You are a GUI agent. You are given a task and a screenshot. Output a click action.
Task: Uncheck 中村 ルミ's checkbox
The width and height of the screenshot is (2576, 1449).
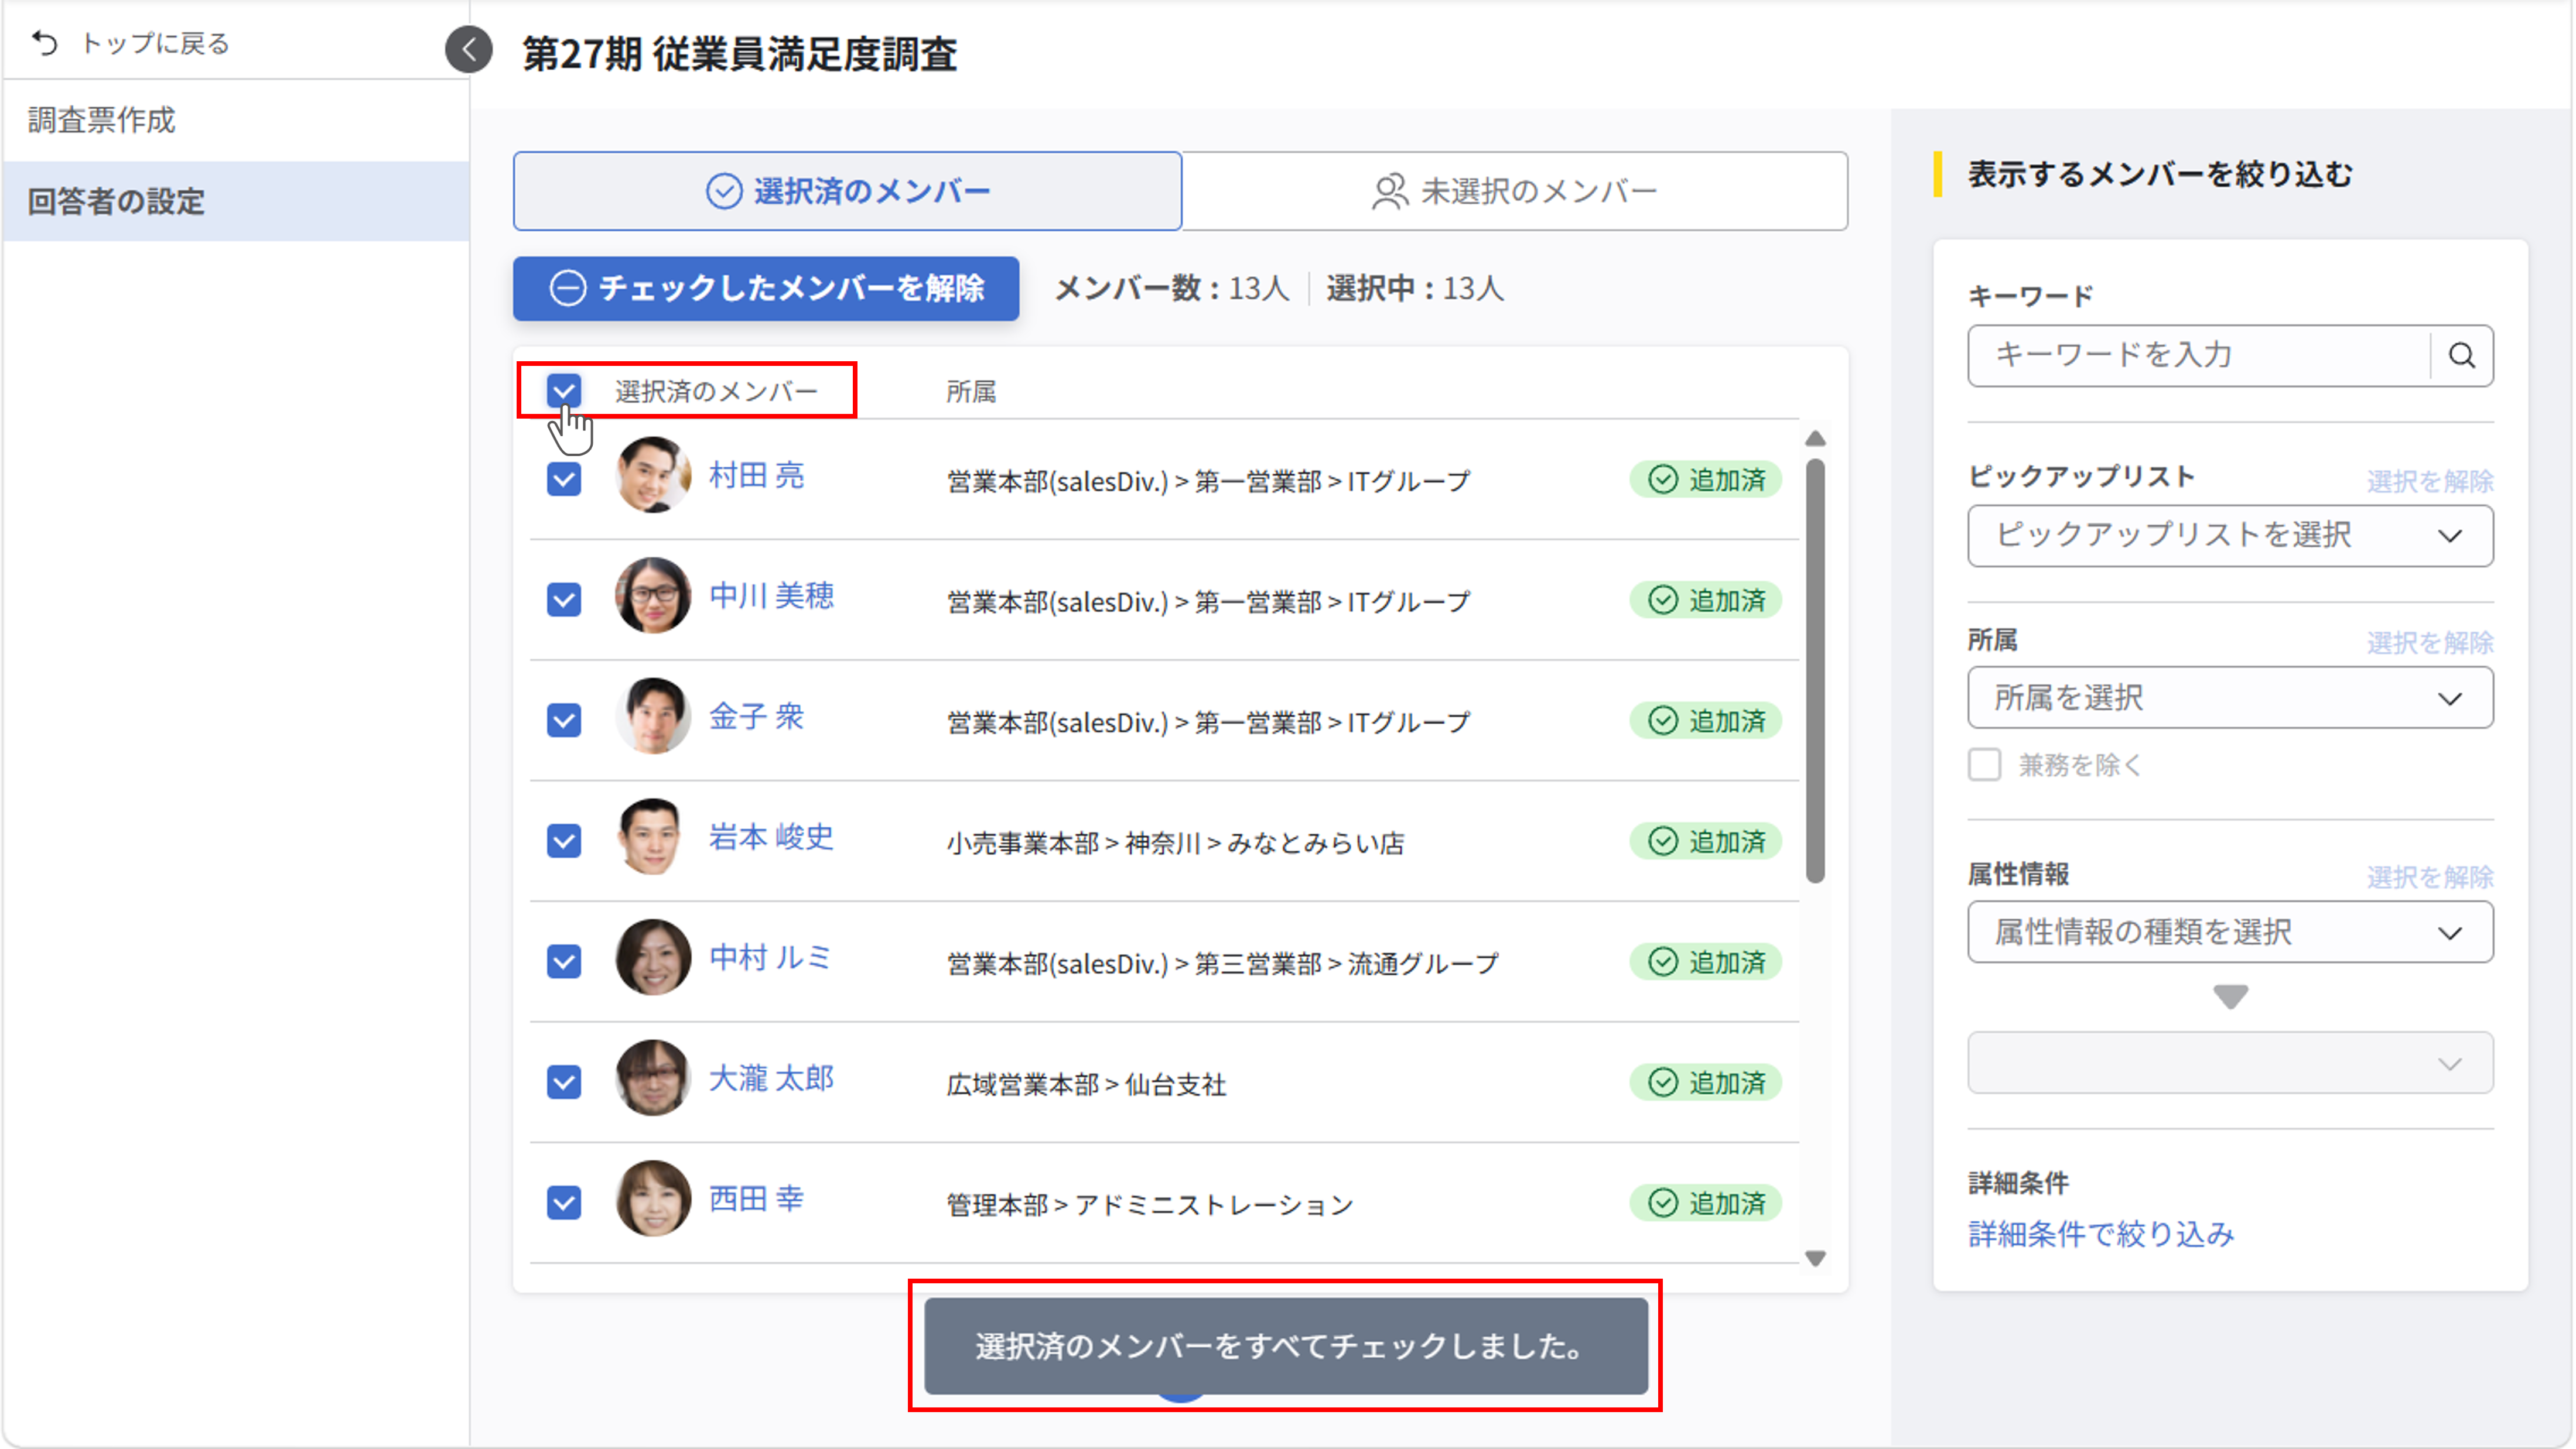(564, 962)
